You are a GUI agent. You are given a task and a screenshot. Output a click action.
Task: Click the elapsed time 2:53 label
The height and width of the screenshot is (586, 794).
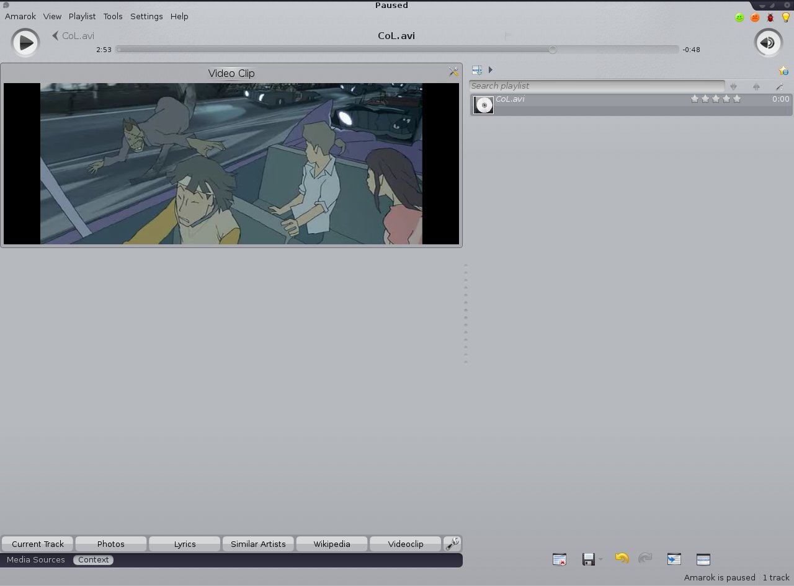(x=104, y=50)
